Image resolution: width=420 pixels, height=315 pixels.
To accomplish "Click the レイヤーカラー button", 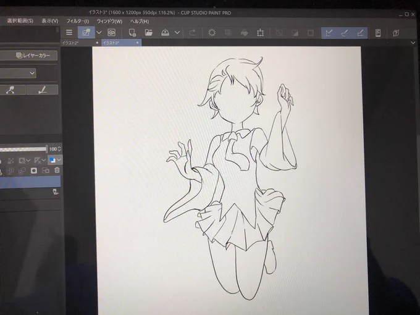I will click(28, 56).
